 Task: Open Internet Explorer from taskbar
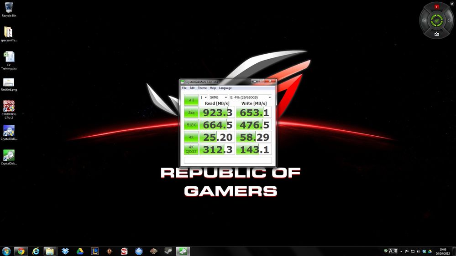(36, 251)
